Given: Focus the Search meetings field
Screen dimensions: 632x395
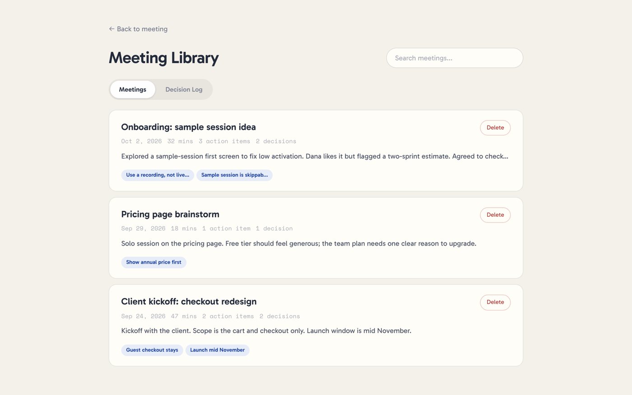Looking at the screenshot, I should (455, 58).
